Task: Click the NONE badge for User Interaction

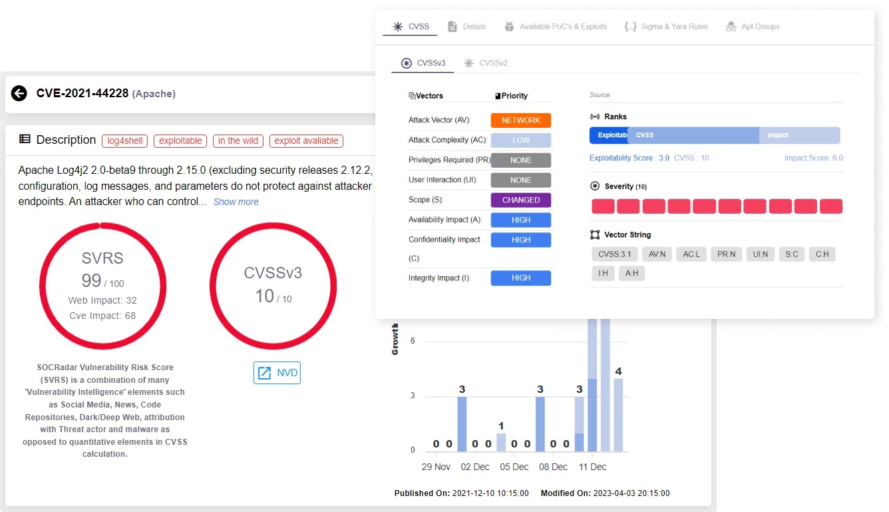Action: [x=521, y=180]
